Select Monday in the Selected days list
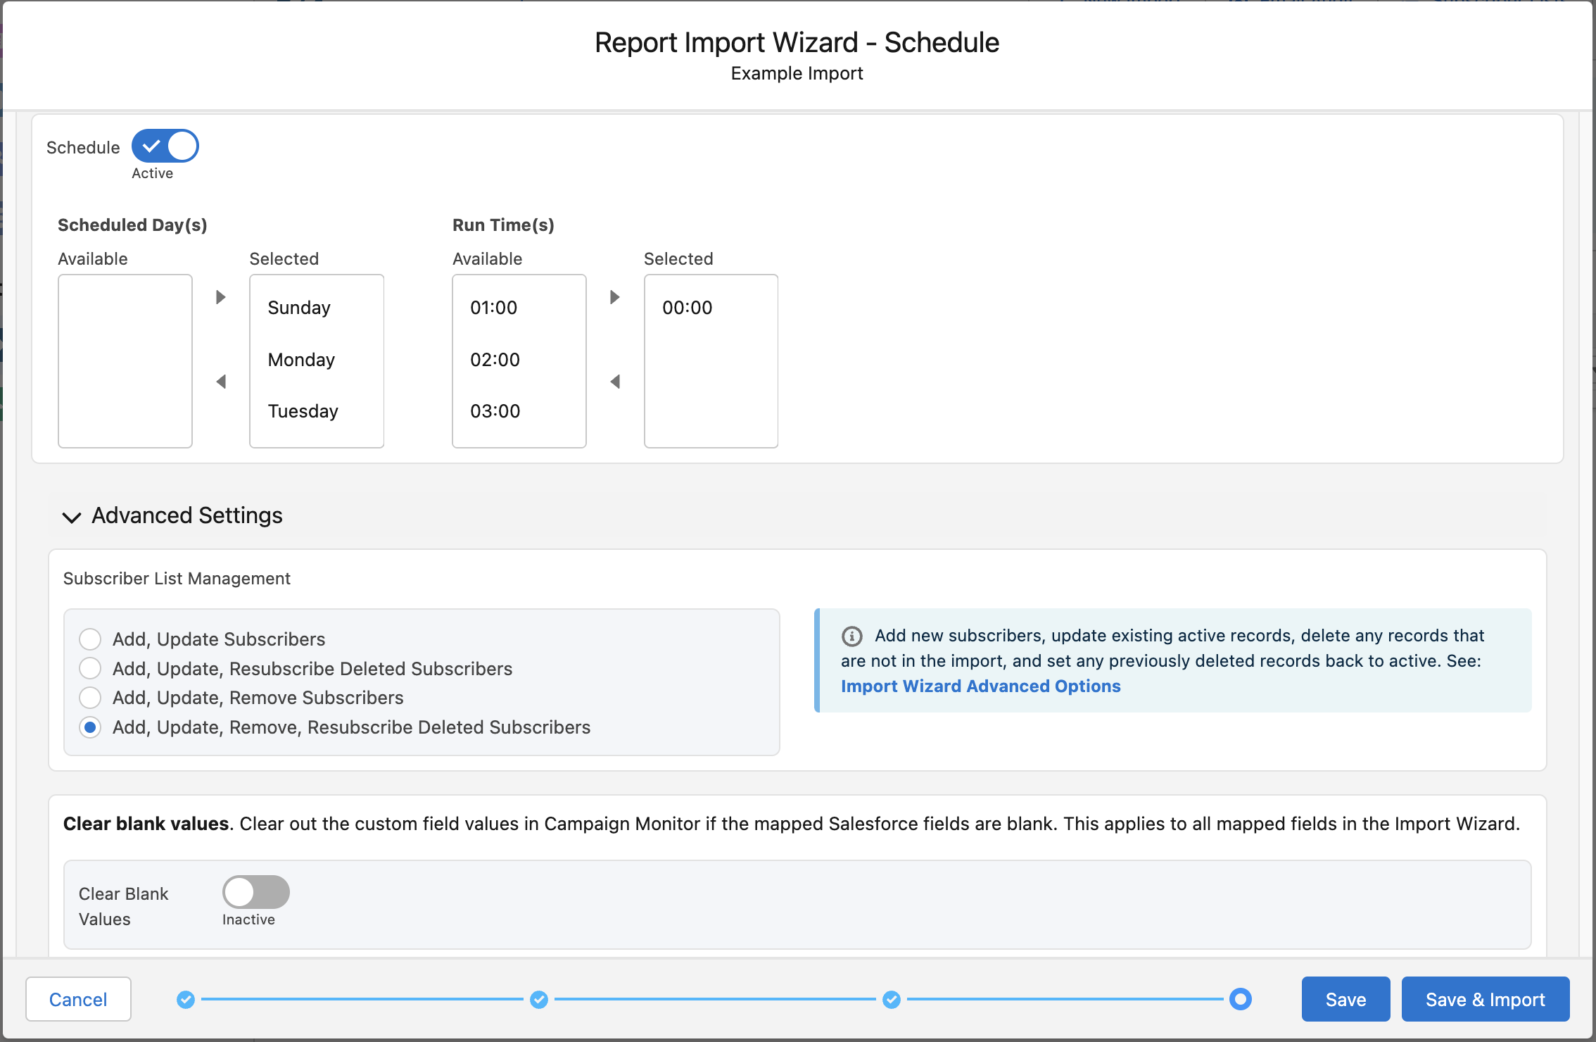 coord(301,359)
